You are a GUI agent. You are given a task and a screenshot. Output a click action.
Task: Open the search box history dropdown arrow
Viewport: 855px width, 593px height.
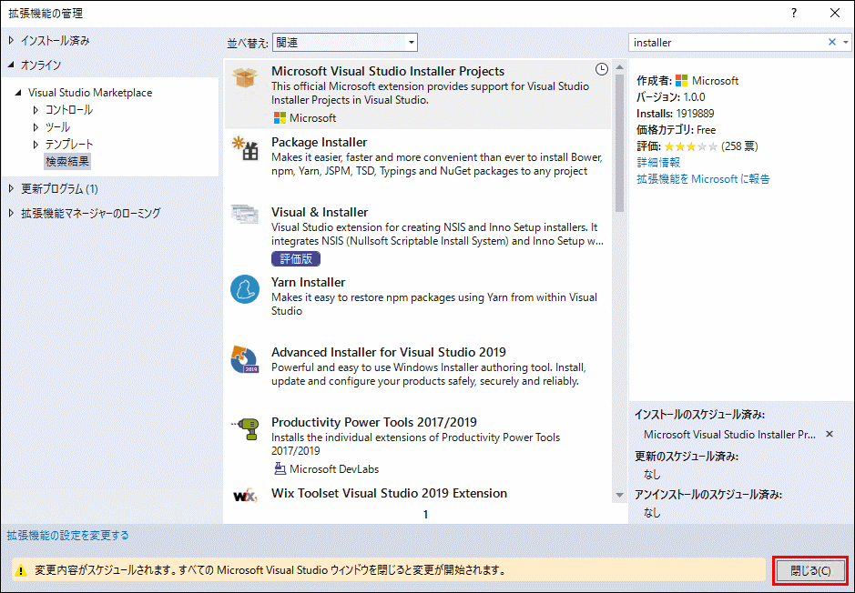[845, 42]
